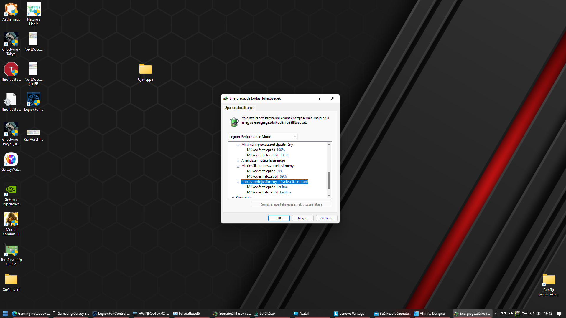Click the colorful grid tray icon
Viewport: 566px width, 318px height.
click(518, 313)
